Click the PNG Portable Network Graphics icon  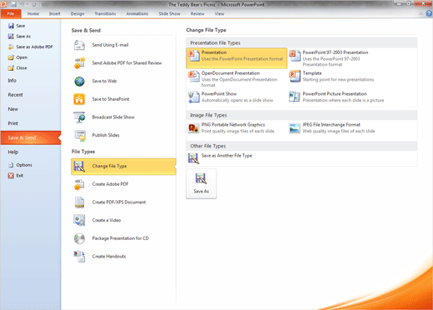[194, 128]
